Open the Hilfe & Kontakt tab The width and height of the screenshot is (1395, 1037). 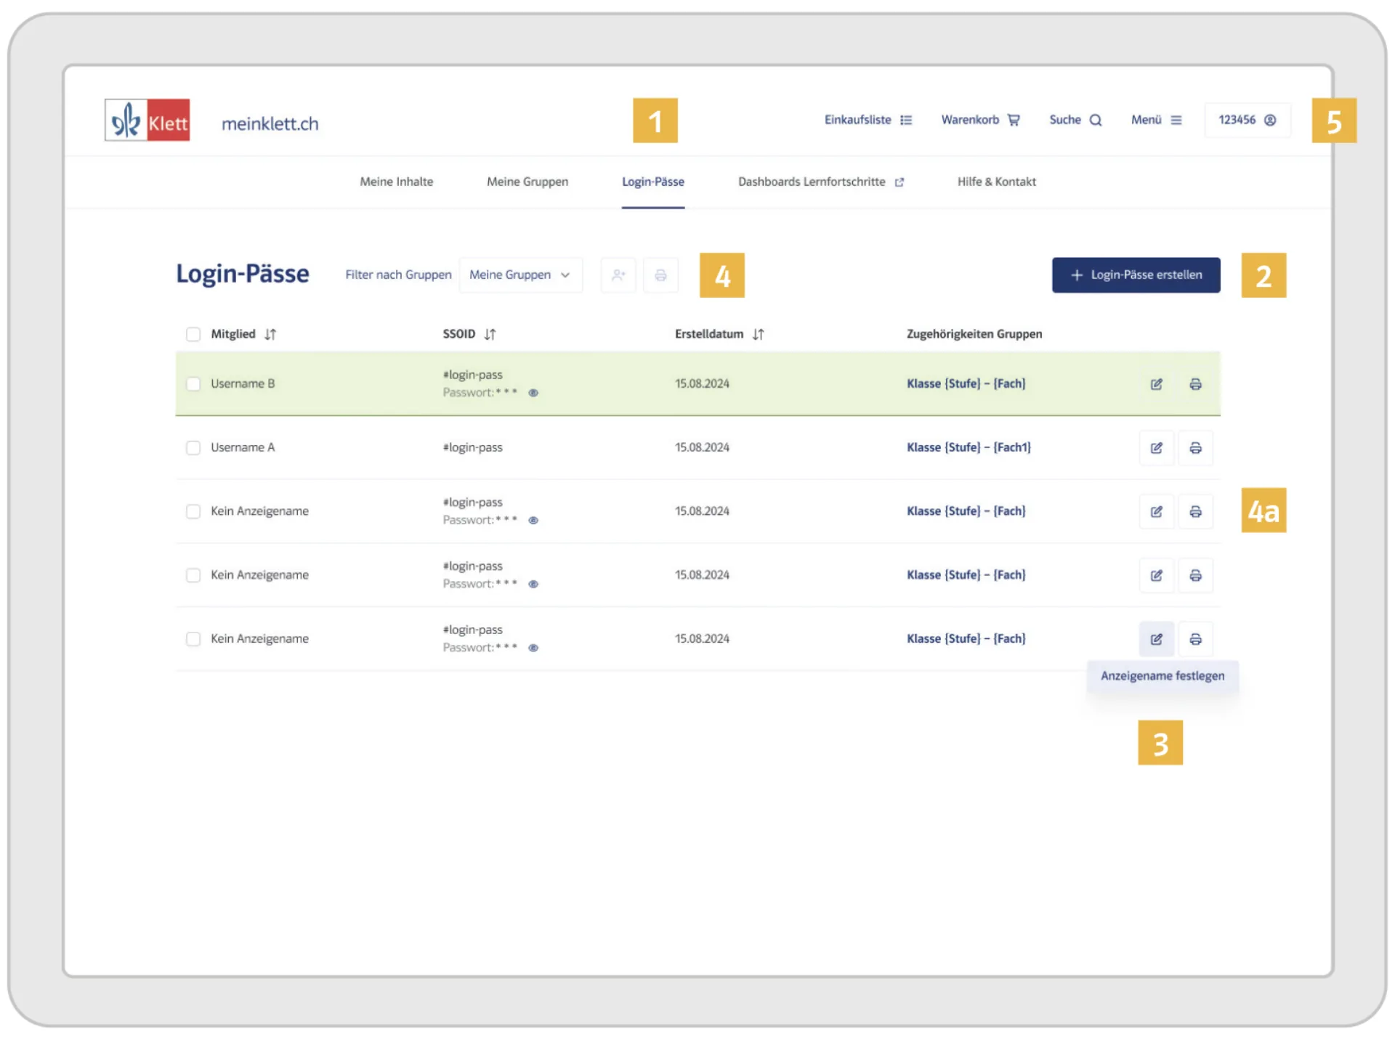(996, 182)
